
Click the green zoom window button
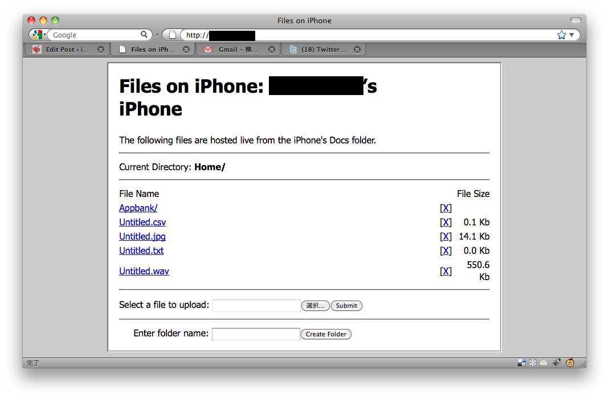(55, 20)
